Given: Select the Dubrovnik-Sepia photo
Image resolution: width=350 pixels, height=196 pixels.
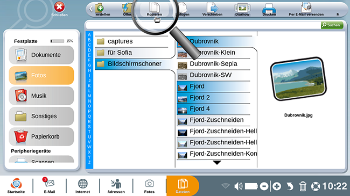Looking at the screenshot, I should pyautogui.click(x=214, y=64).
